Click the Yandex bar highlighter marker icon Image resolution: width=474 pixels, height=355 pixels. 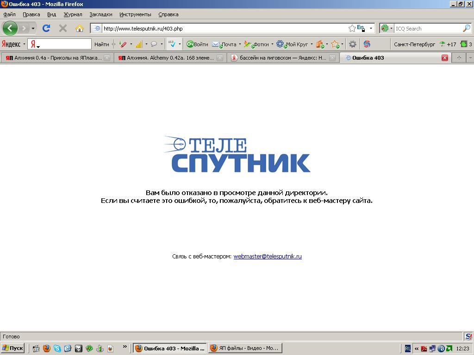click(x=123, y=44)
